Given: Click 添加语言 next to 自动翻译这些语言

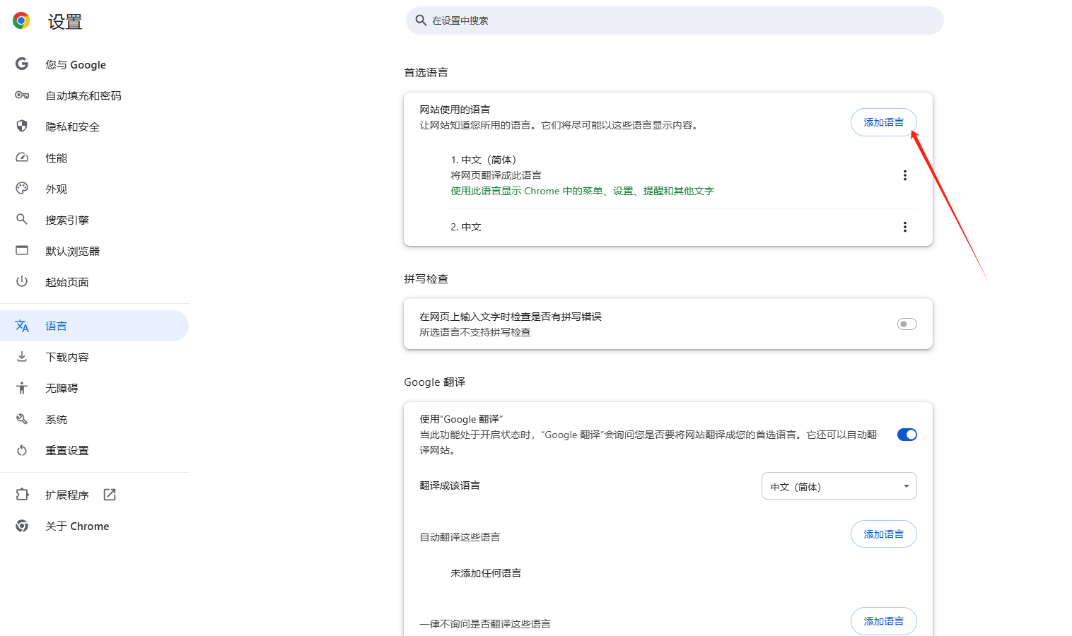Looking at the screenshot, I should 884,534.
